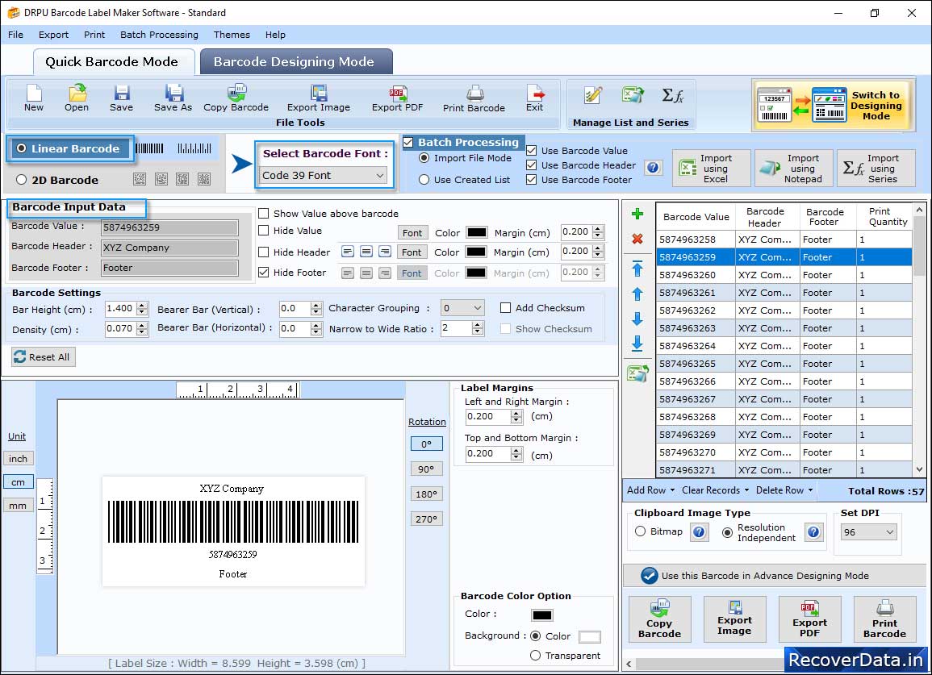Move selected row down arrow icon
This screenshot has width=932, height=675.
(637, 319)
